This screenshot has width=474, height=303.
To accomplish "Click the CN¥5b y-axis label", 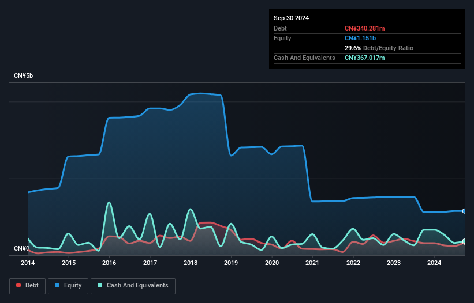I will tap(23, 75).
